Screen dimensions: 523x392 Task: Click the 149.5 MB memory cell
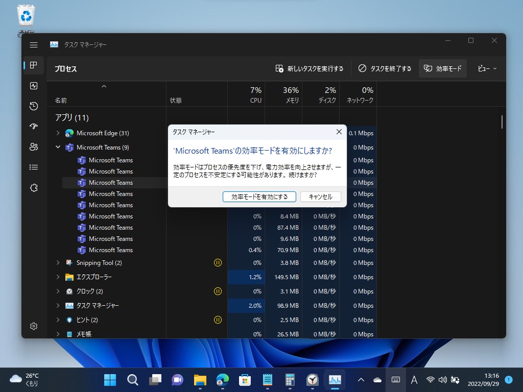(283, 277)
